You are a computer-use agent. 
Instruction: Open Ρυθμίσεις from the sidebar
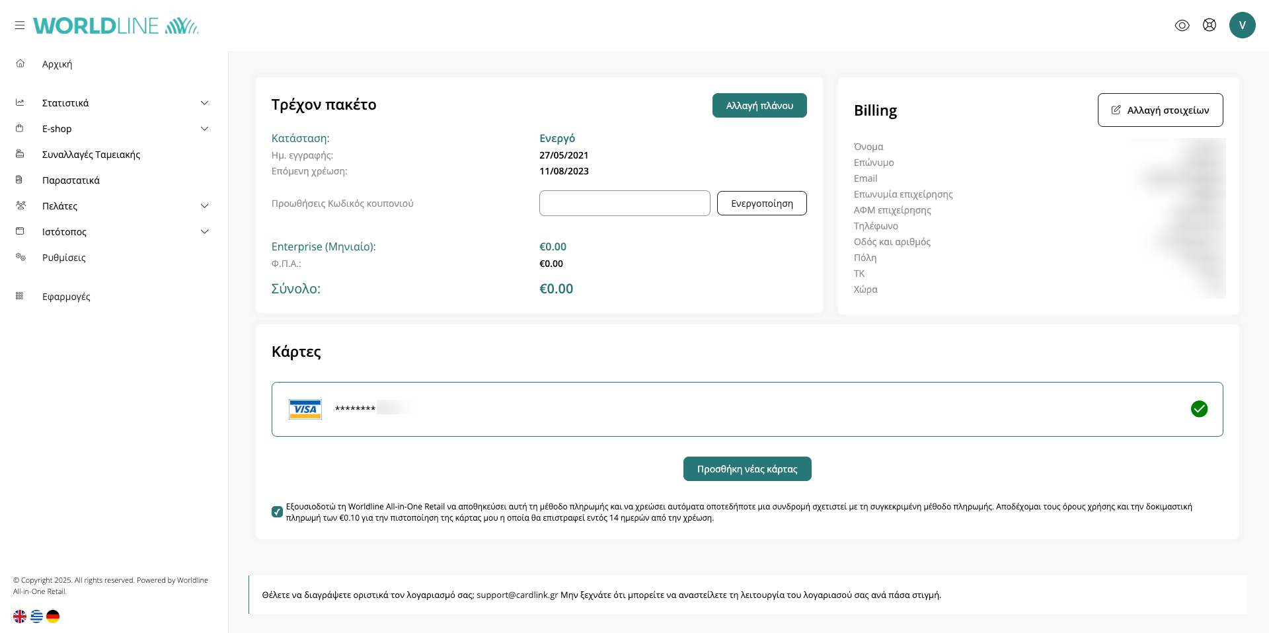point(63,258)
